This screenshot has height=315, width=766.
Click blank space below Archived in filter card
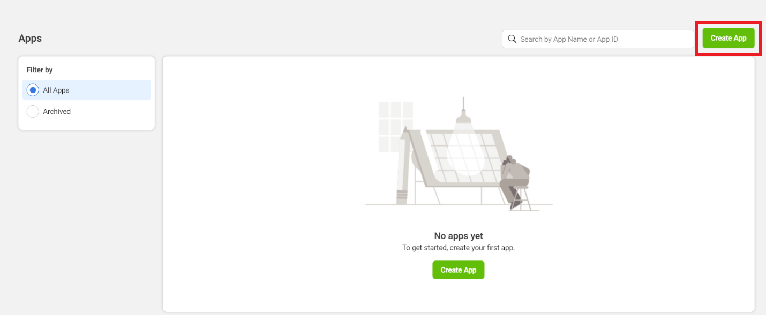86,124
